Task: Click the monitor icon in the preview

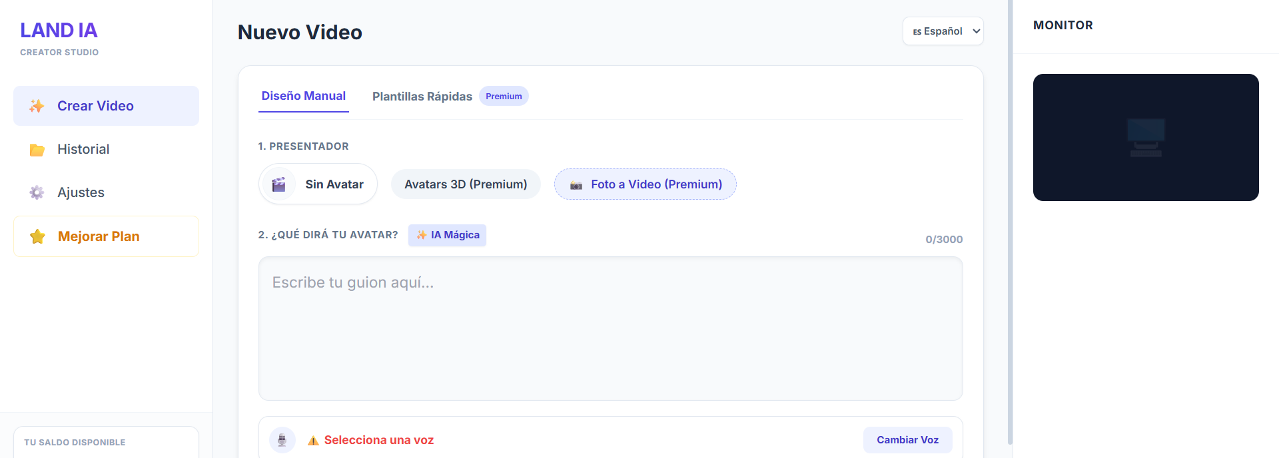Action: click(1146, 138)
